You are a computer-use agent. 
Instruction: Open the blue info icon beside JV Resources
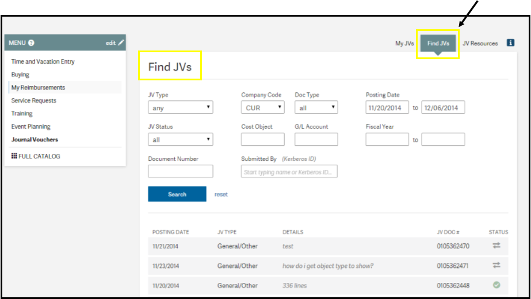[x=510, y=42]
